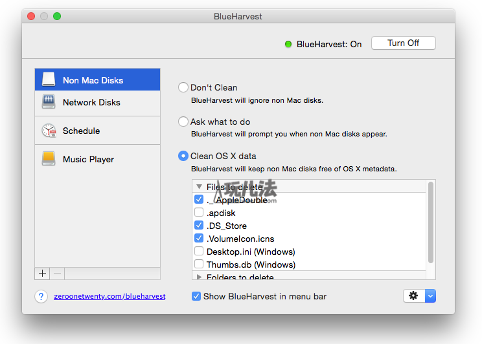This screenshot has height=344, width=482.
Task: Click the .apdisk file name
Action: click(x=221, y=213)
